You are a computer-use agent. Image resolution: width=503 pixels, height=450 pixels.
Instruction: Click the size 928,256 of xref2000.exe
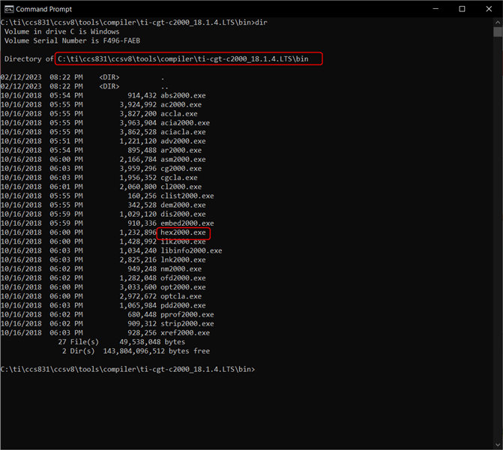pos(142,333)
